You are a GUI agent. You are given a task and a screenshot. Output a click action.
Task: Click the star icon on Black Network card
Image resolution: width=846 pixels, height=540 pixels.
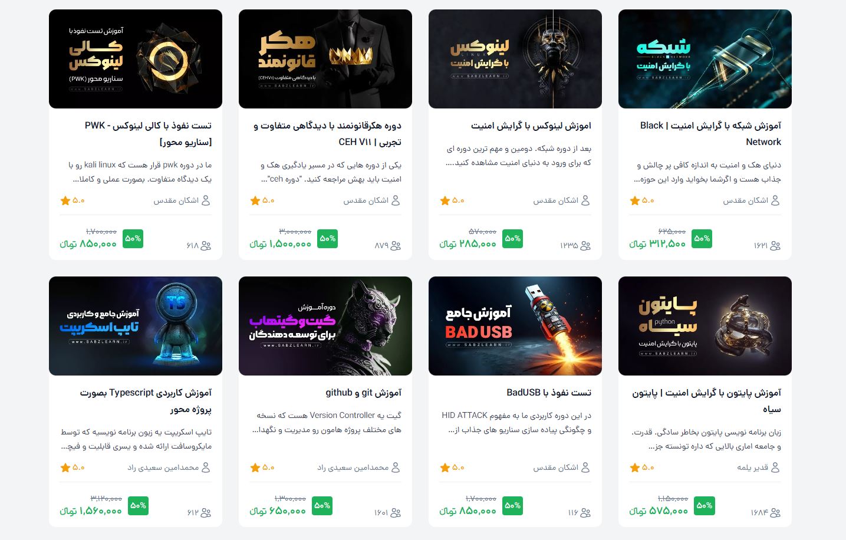click(x=635, y=201)
